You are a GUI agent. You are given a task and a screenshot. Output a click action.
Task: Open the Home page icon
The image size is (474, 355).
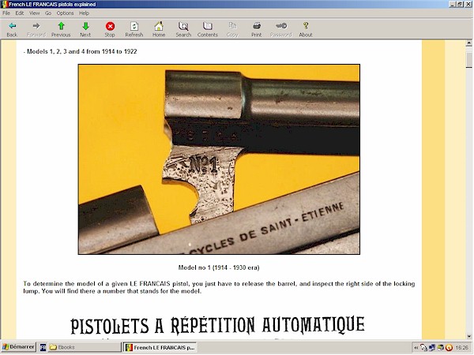coord(159,26)
